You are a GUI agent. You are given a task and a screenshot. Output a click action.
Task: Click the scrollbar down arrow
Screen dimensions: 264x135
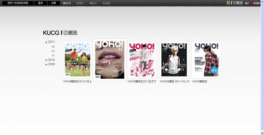click(262, 133)
